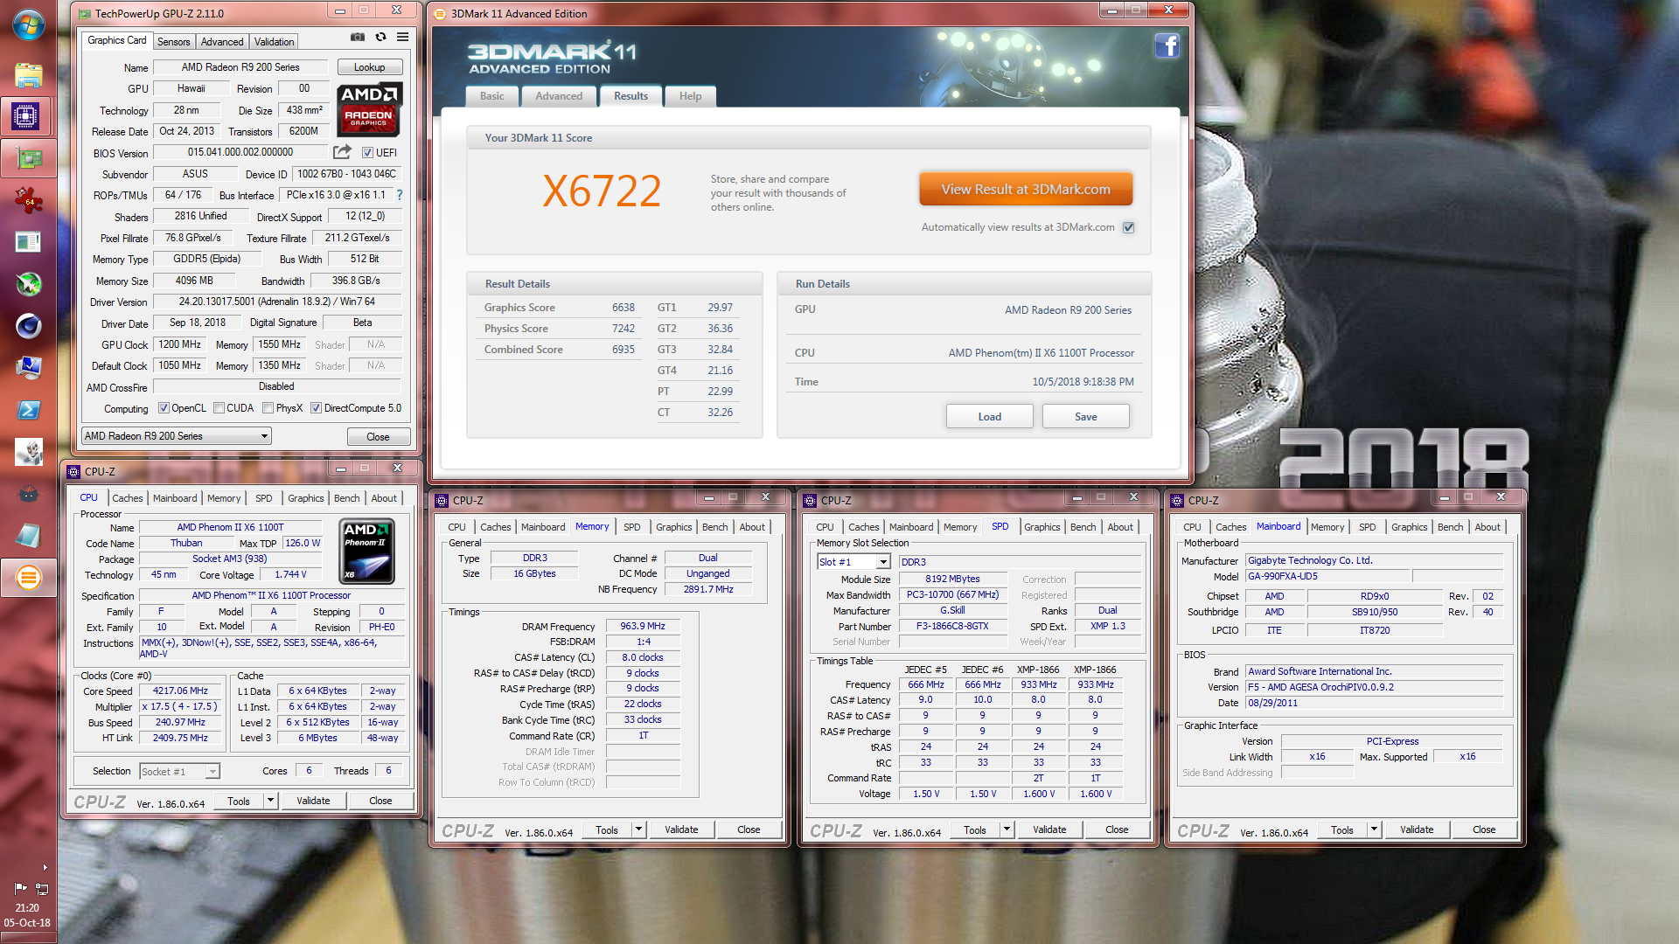Open Tools dropdown arrow in Memory tab window

click(638, 829)
